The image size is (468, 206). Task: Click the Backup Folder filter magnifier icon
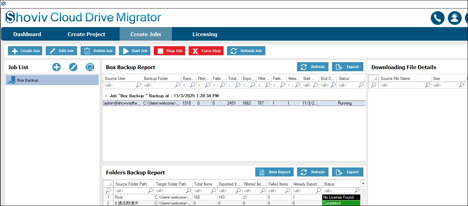(178, 85)
